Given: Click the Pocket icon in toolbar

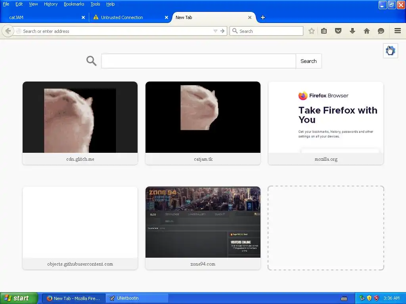Looking at the screenshot, I should (338, 31).
